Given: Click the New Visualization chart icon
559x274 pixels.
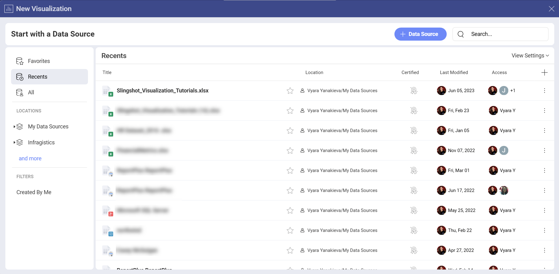Looking at the screenshot, I should click(9, 9).
